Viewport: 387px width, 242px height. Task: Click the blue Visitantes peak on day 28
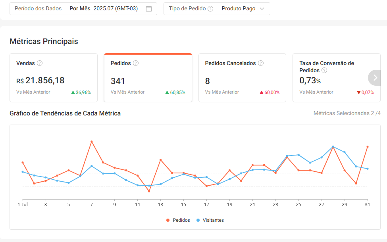point(333,146)
